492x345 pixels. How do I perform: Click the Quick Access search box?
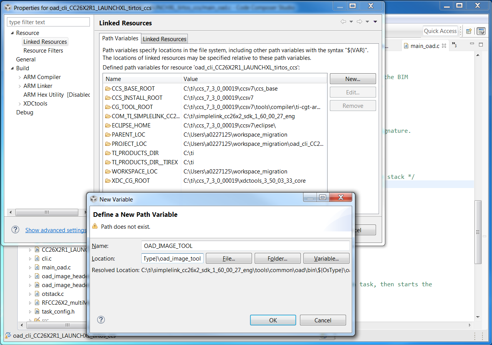click(x=440, y=31)
